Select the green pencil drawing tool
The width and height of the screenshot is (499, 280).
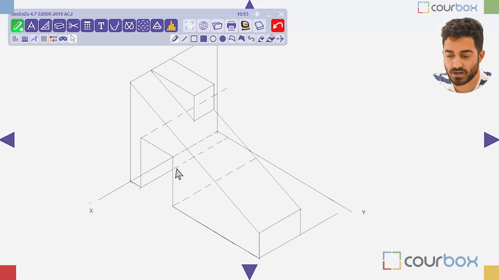17,25
